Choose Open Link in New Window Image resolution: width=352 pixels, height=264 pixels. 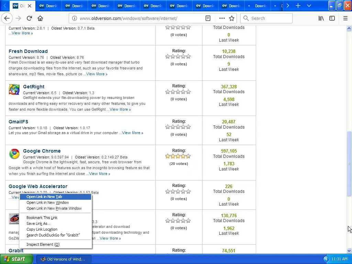[55, 202]
